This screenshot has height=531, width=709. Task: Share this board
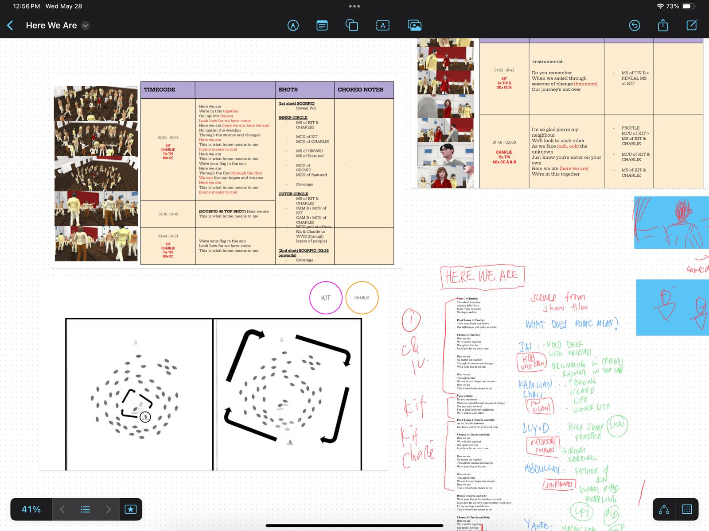click(x=663, y=25)
